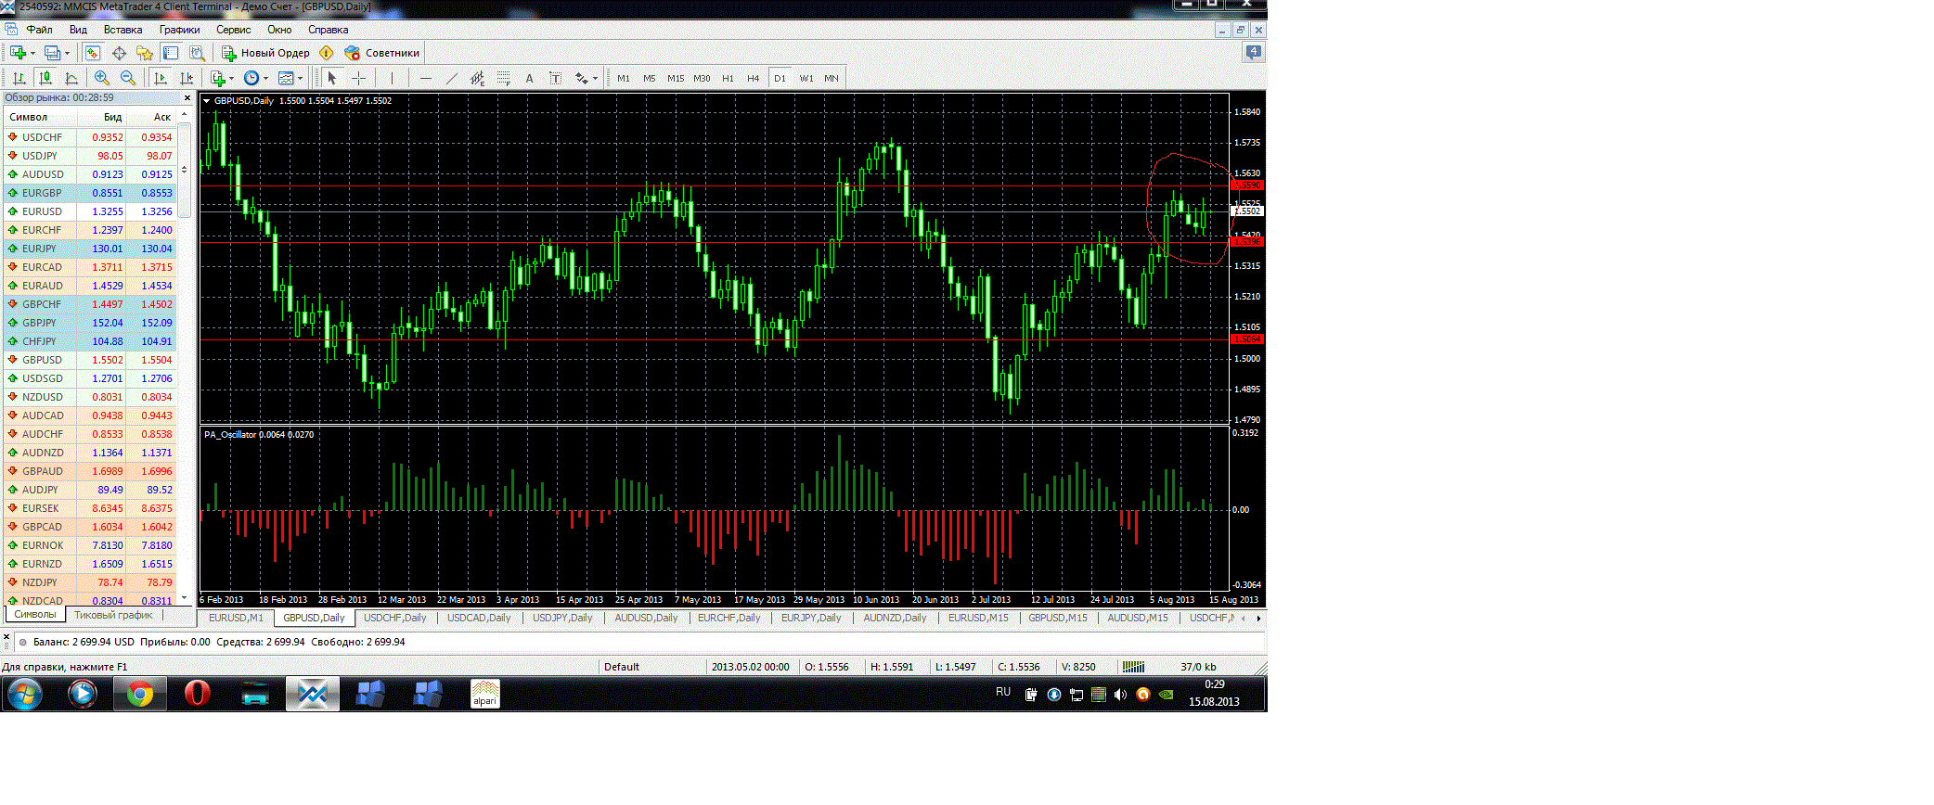
Task: Click the connection status bars indicator
Action: [1133, 667]
